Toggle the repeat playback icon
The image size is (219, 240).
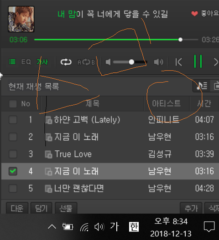66,62
